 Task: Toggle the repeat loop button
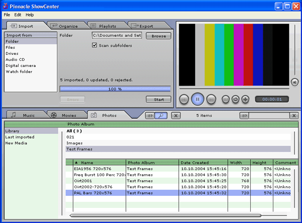point(236,99)
